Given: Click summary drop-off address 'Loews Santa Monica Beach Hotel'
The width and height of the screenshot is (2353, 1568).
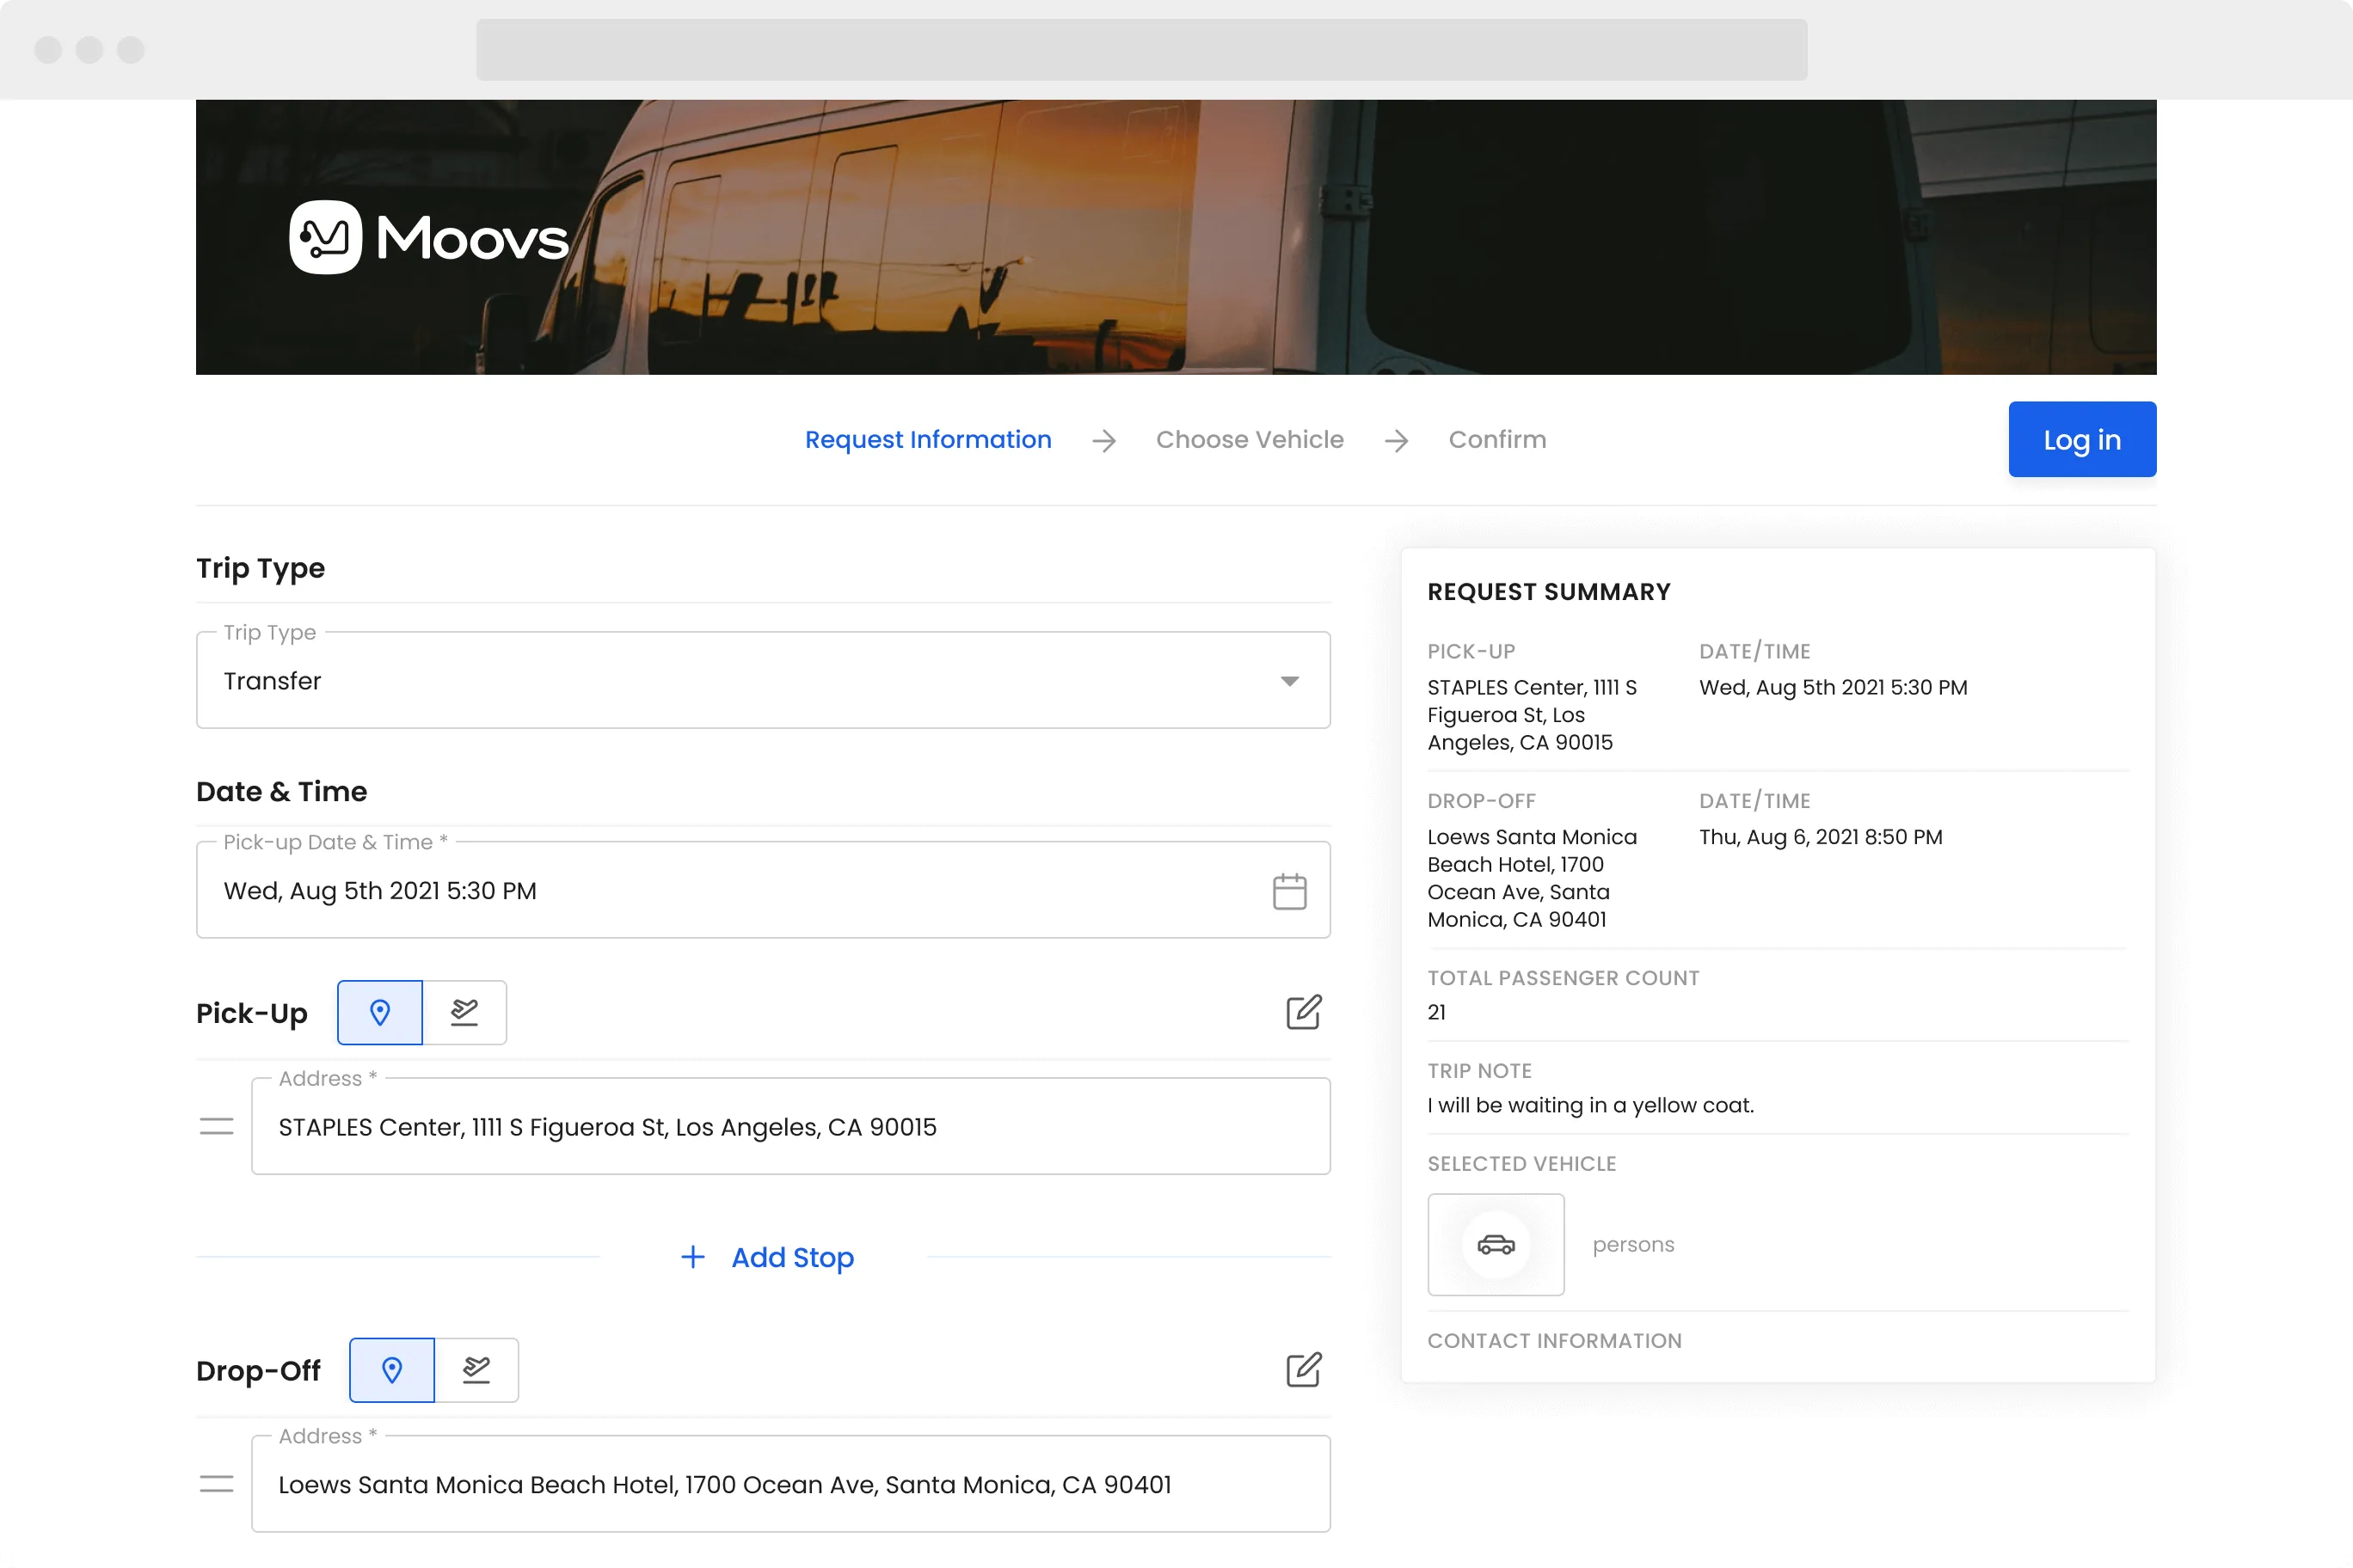Looking at the screenshot, I should click(x=1533, y=877).
